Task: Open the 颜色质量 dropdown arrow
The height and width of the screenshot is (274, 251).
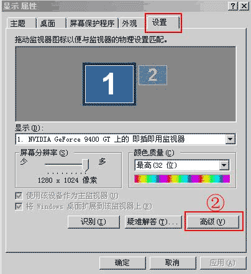Action: coord(224,165)
